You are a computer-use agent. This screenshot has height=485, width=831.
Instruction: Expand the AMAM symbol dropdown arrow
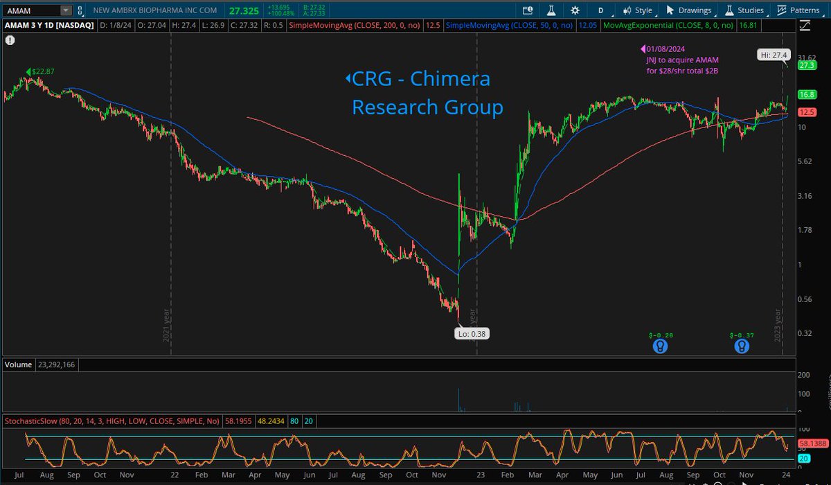pos(66,10)
